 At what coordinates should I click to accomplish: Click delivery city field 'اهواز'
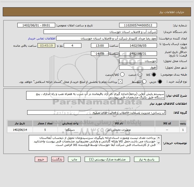138,68
